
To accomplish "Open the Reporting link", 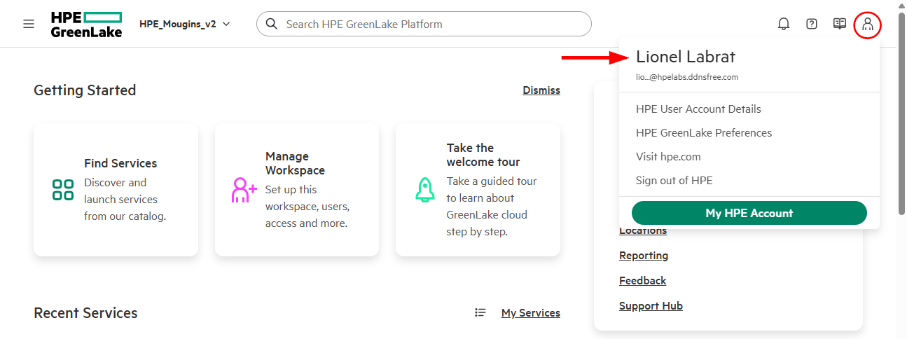I will [x=644, y=256].
